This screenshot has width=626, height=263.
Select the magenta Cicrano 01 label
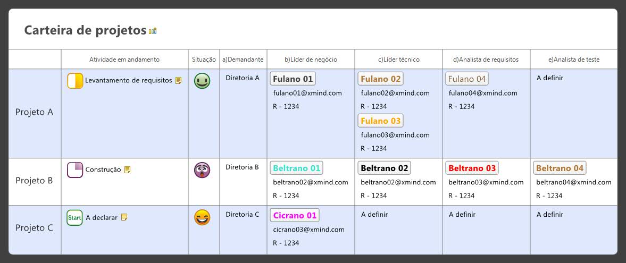[295, 216]
